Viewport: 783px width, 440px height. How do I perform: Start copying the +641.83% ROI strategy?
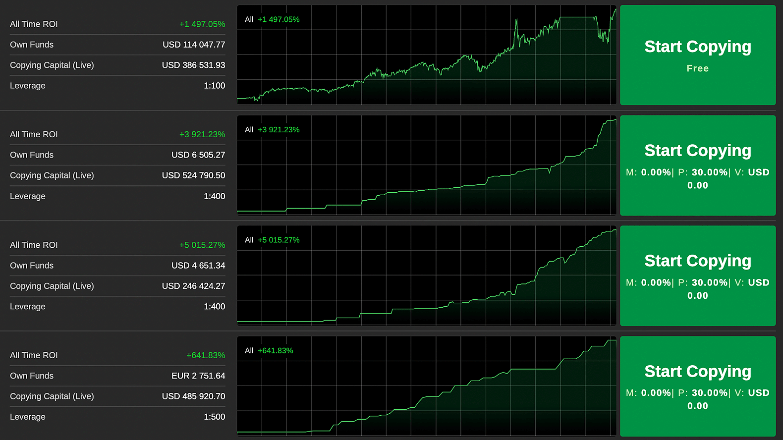point(698,386)
